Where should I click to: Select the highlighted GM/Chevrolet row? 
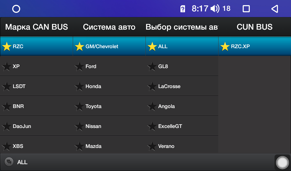click(109, 46)
